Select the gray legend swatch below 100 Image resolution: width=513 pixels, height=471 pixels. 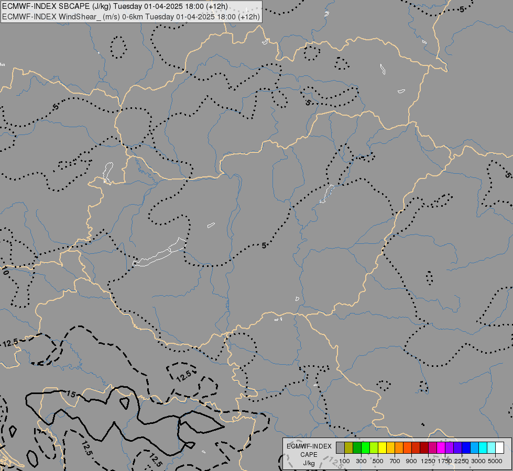340,447
